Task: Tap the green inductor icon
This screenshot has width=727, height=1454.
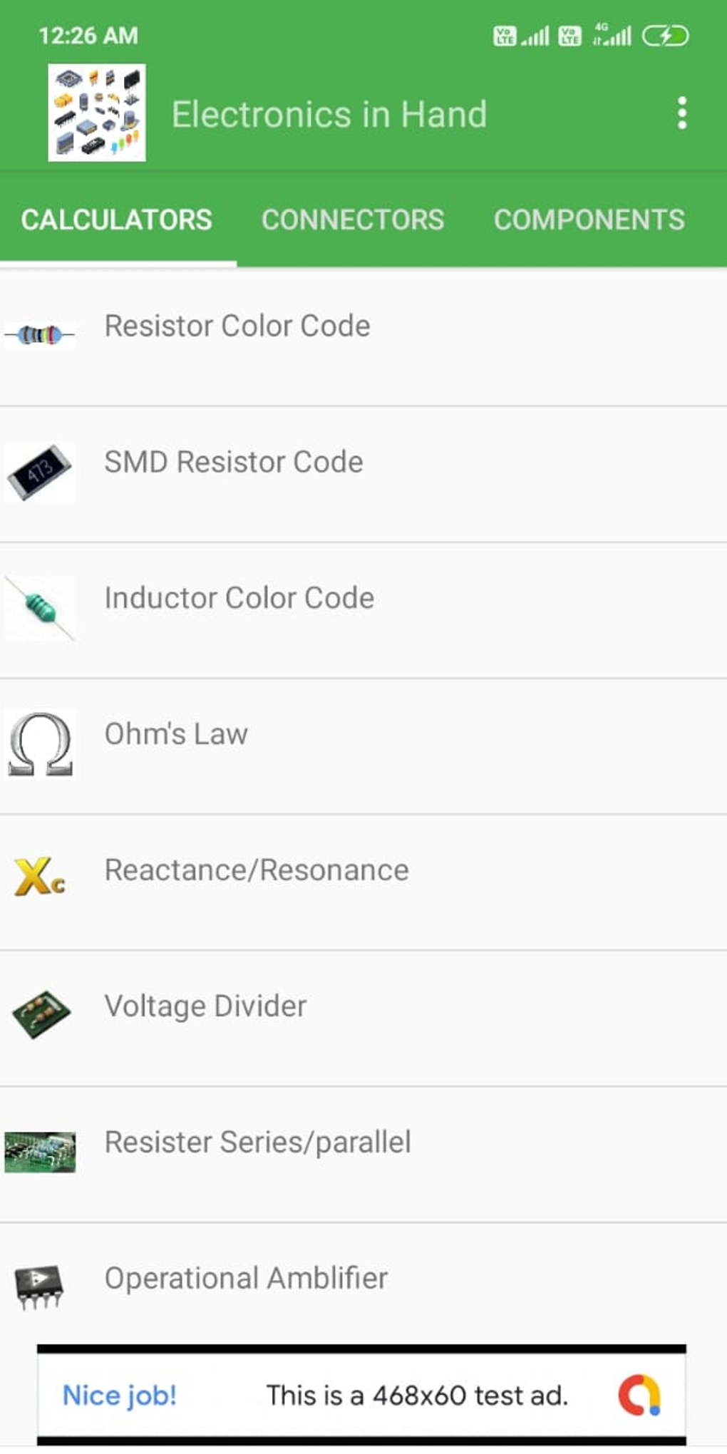Action: 40,608
